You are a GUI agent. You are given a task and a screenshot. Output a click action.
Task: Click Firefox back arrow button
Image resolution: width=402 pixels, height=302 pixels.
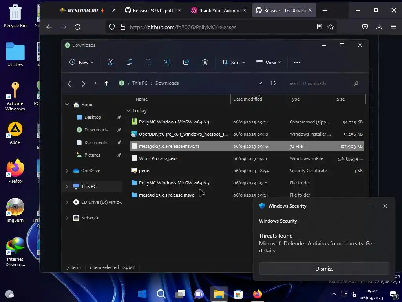[x=49, y=27]
